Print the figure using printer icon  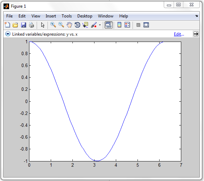pyautogui.click(x=31, y=25)
